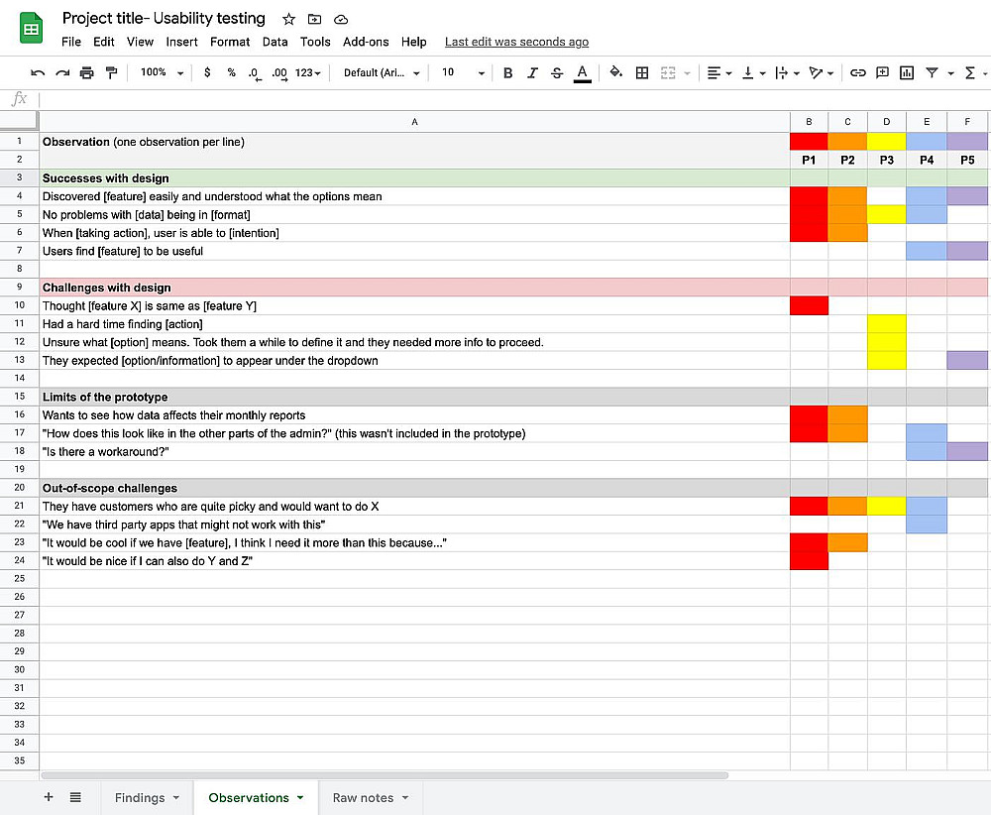
Task: Add a new sheet with plus button
Action: click(x=49, y=797)
